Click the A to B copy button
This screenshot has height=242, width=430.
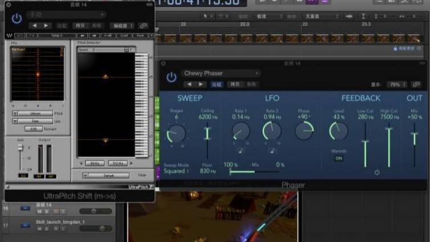108,35
